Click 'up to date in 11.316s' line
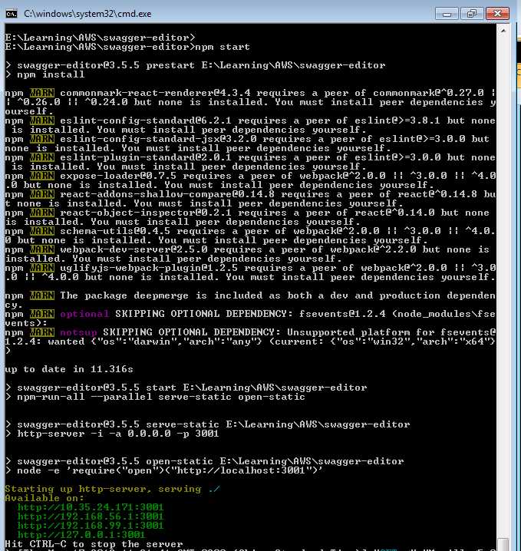Screen dimensions: 521x551 (x=69, y=369)
